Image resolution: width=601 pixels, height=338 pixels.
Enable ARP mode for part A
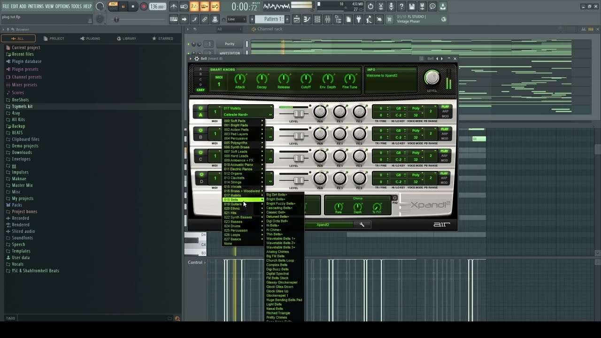(x=445, y=111)
